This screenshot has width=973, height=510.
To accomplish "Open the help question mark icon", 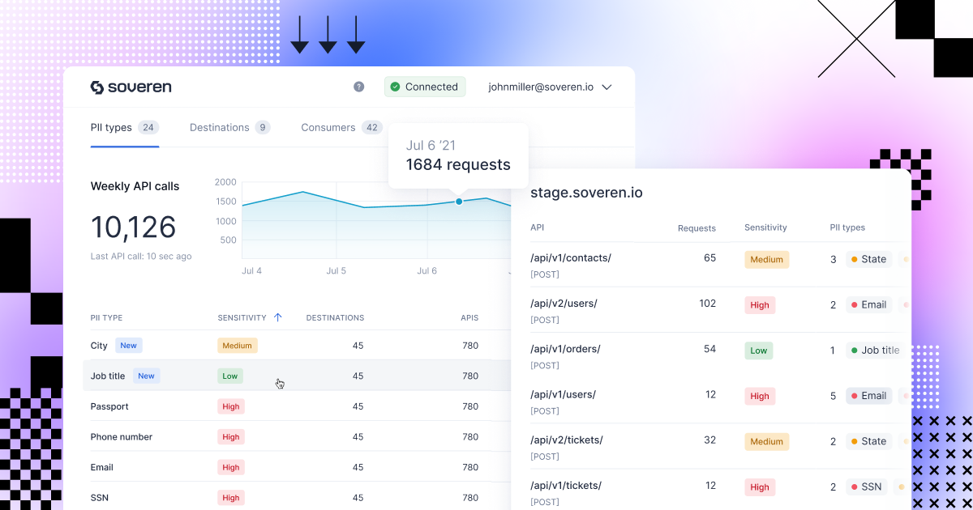I will [359, 86].
